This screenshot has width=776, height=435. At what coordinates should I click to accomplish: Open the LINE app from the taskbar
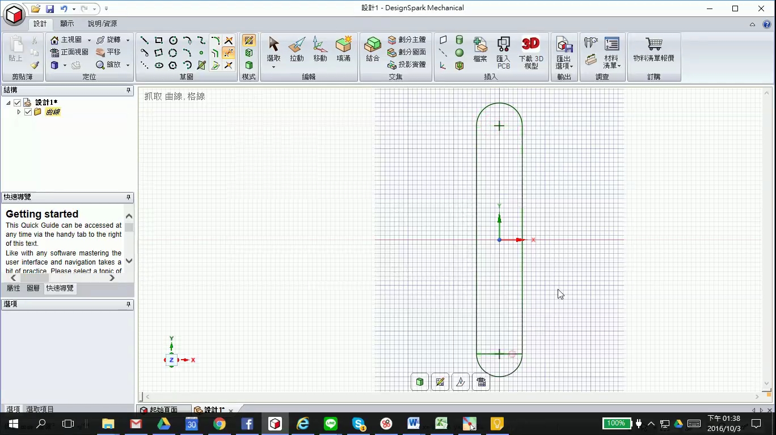tap(331, 424)
